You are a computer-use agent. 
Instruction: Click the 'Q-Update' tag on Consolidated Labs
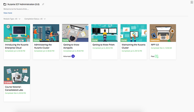coord(8,82)
